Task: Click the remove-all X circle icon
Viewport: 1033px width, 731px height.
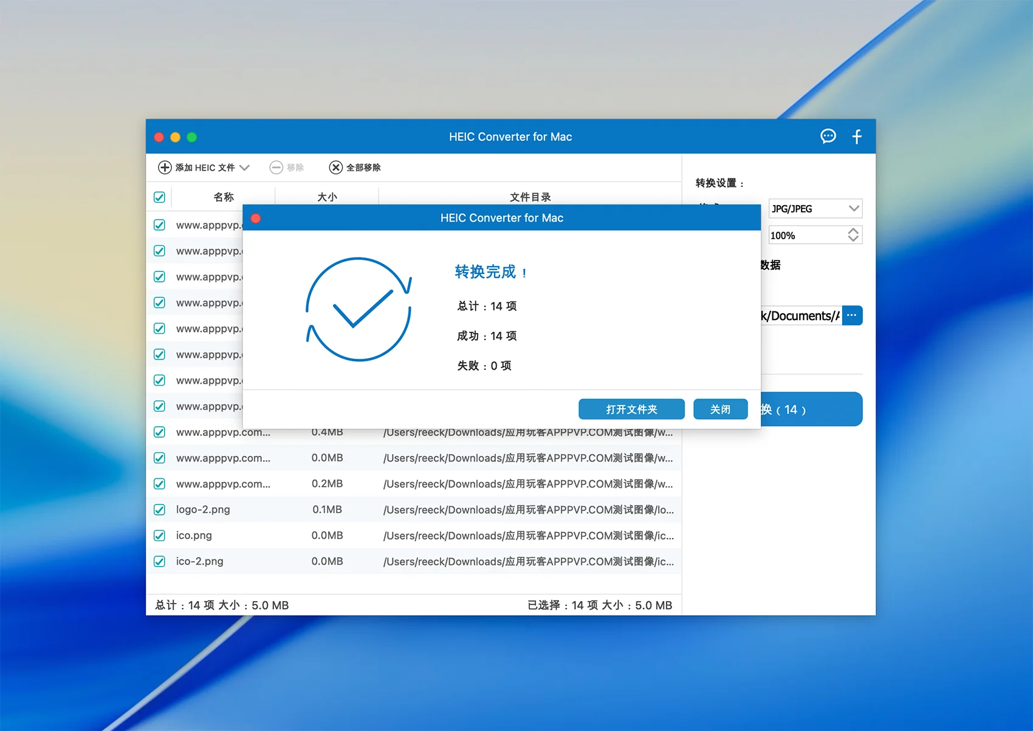Action: (335, 168)
